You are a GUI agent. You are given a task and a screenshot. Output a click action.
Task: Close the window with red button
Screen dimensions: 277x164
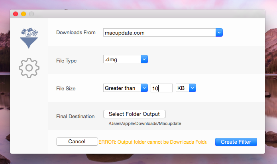point(16,14)
